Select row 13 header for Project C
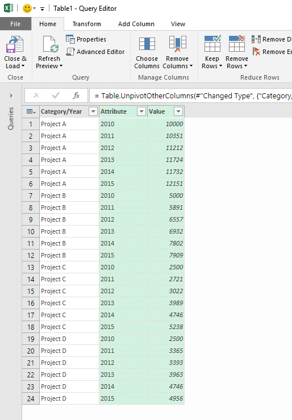This screenshot has height=420, width=292. point(31,267)
